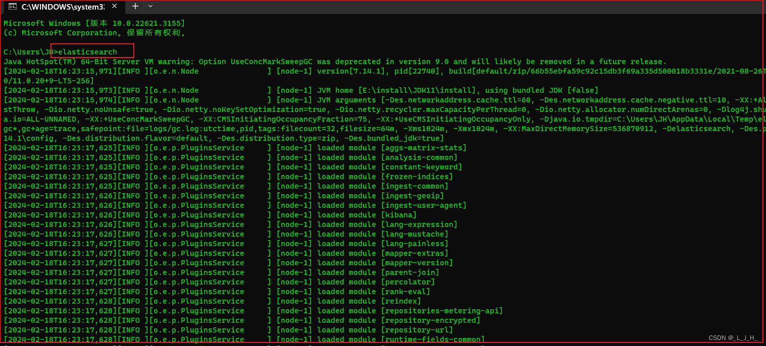Click the Microsoft Corporation copyright line
The width and height of the screenshot is (766, 346).
(x=95, y=33)
